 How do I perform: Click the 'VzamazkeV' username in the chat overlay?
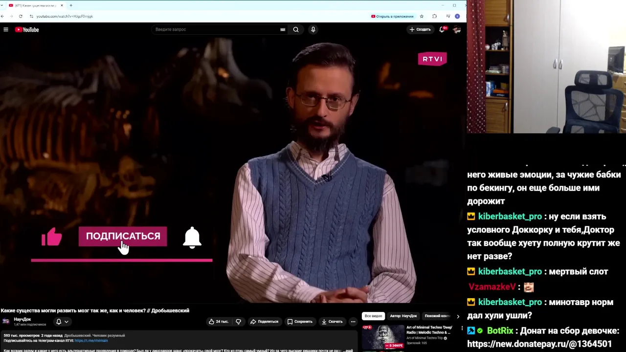(x=492, y=287)
